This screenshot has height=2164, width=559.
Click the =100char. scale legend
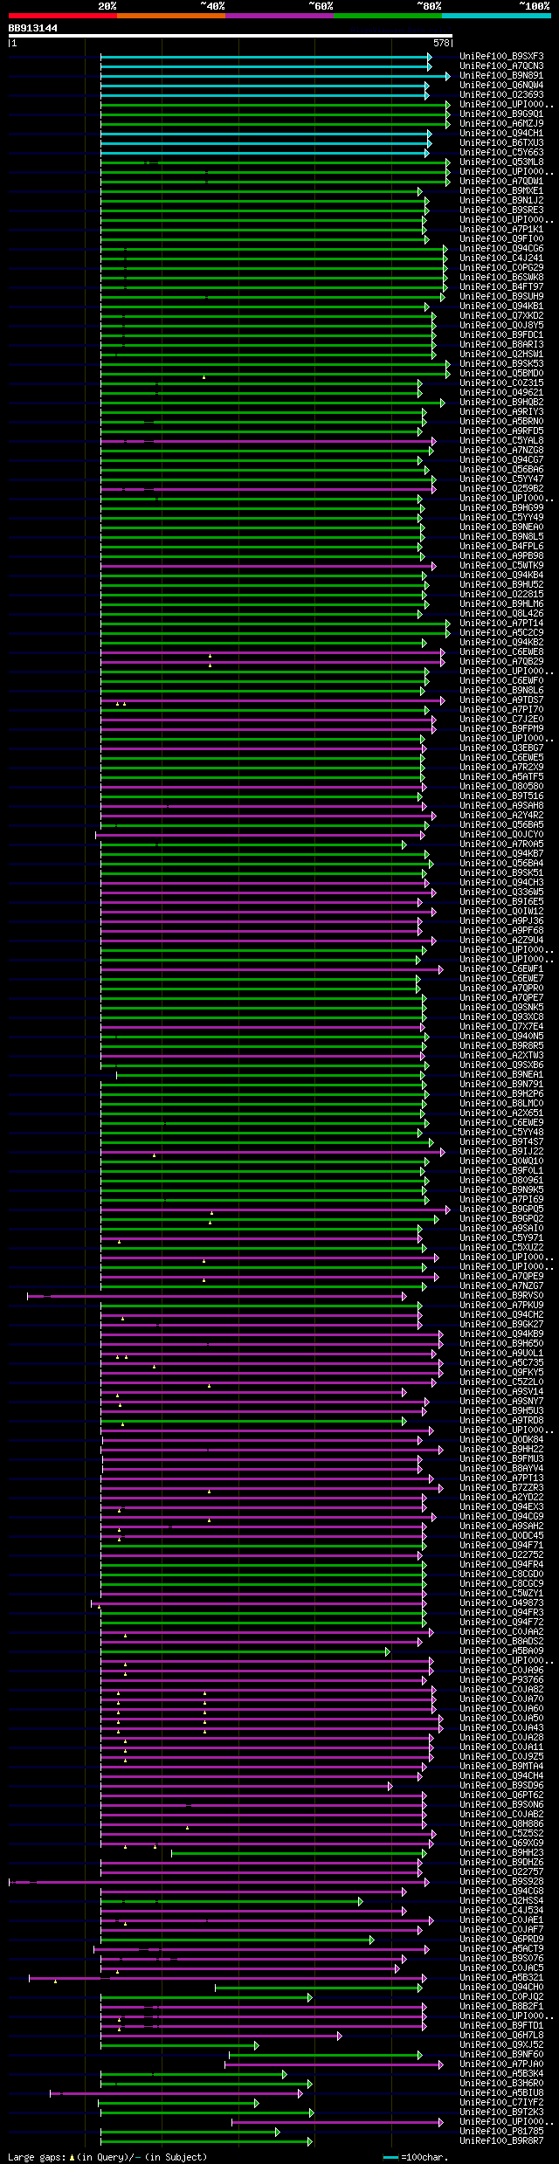pos(416,2157)
